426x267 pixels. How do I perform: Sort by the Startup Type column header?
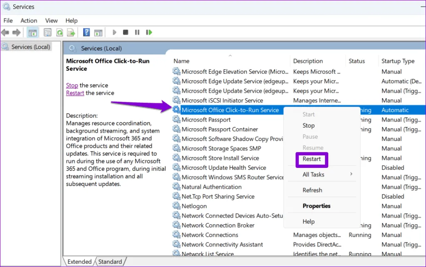[398, 61]
